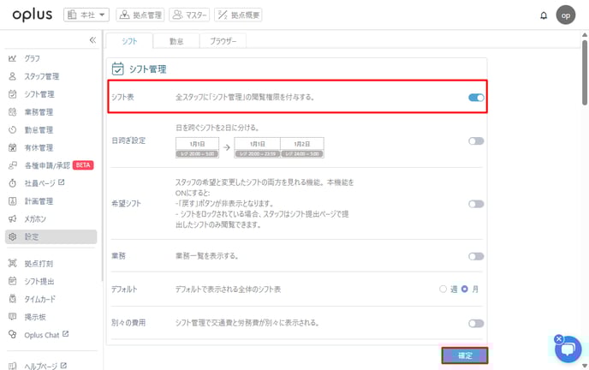The height and width of the screenshot is (370, 589).
Task: Open タイムカード in sidebar
Action: (x=41, y=299)
